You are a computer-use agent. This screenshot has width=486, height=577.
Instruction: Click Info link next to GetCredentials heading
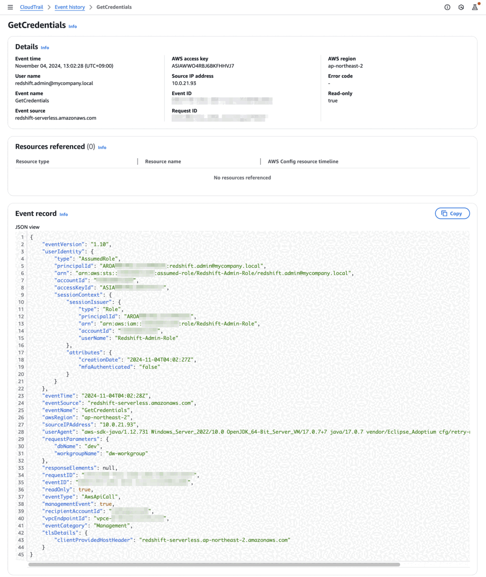pos(73,26)
